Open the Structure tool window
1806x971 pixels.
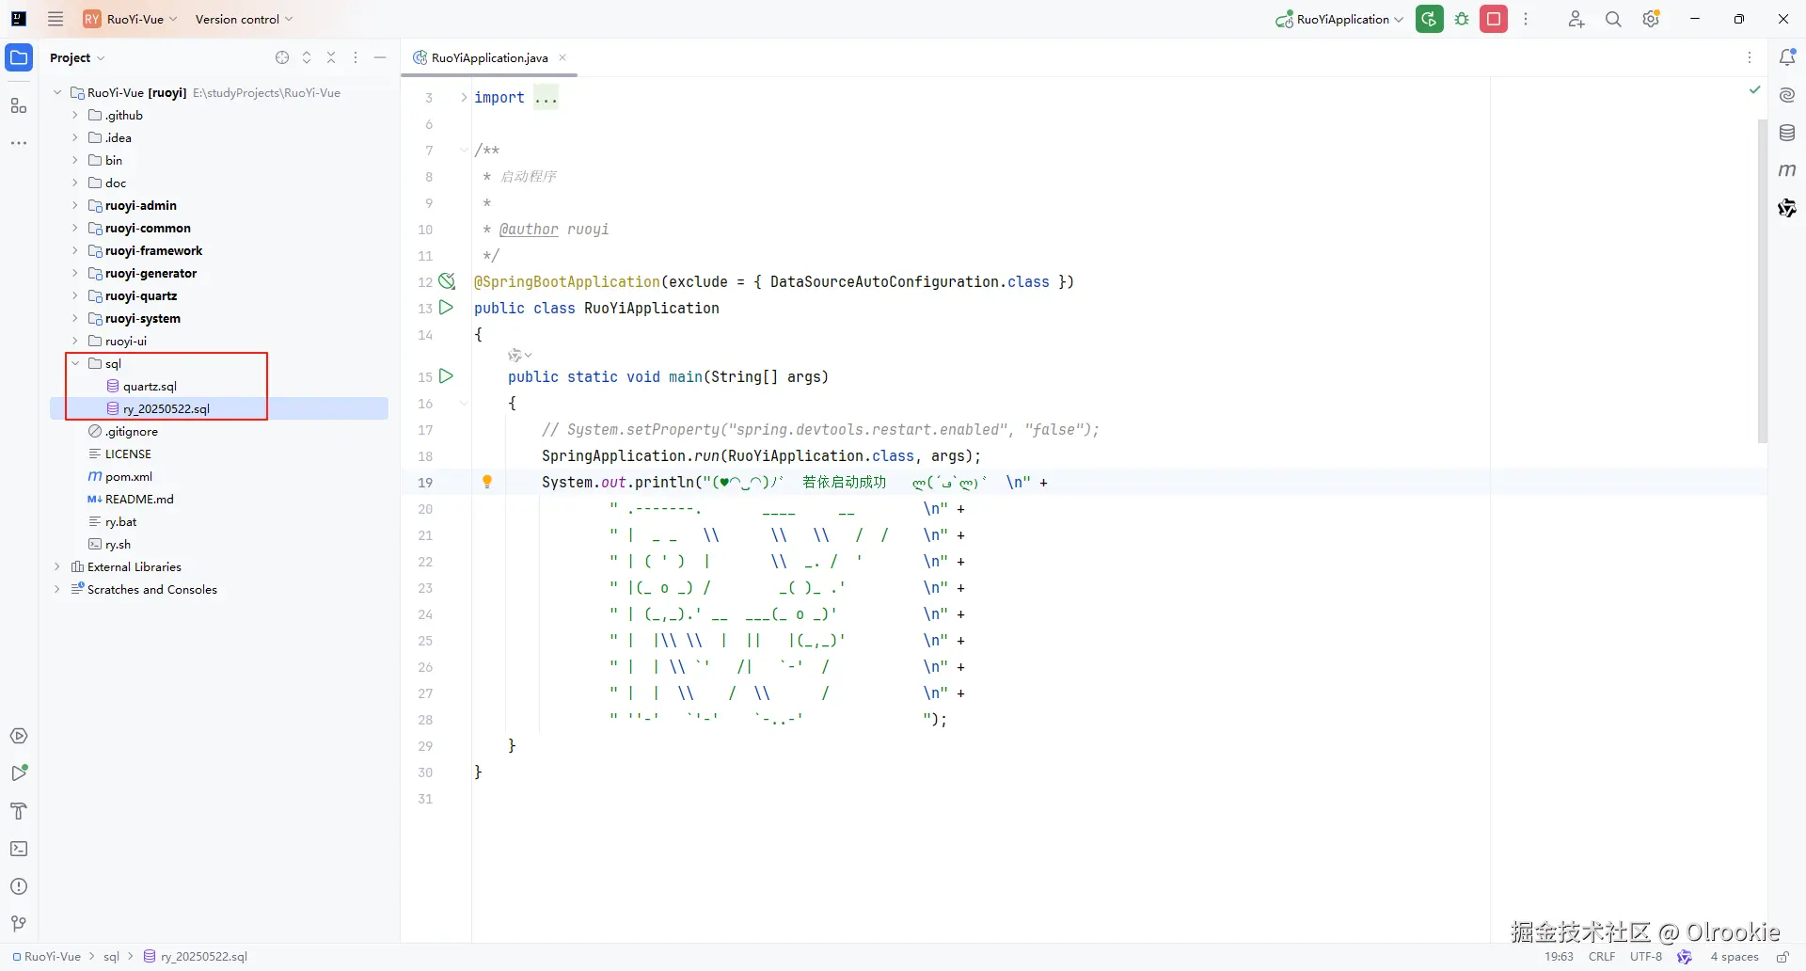coord(19,105)
